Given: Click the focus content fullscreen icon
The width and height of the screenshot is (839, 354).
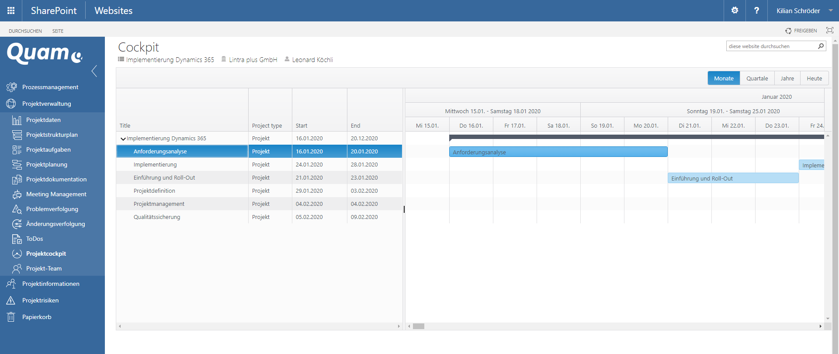Looking at the screenshot, I should [x=829, y=30].
